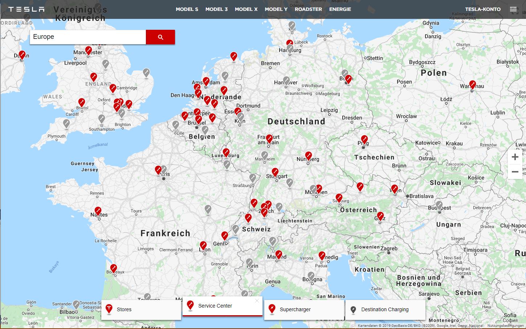
Task: Open the Model S menu item
Action: tap(187, 9)
